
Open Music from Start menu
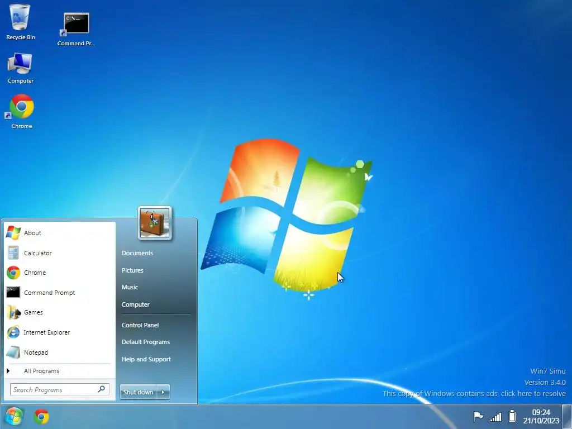click(130, 287)
